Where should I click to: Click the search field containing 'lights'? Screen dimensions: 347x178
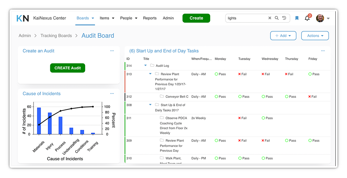(246, 18)
